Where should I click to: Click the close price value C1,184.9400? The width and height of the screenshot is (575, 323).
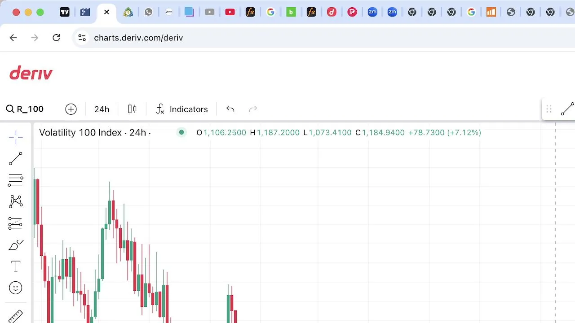point(380,132)
